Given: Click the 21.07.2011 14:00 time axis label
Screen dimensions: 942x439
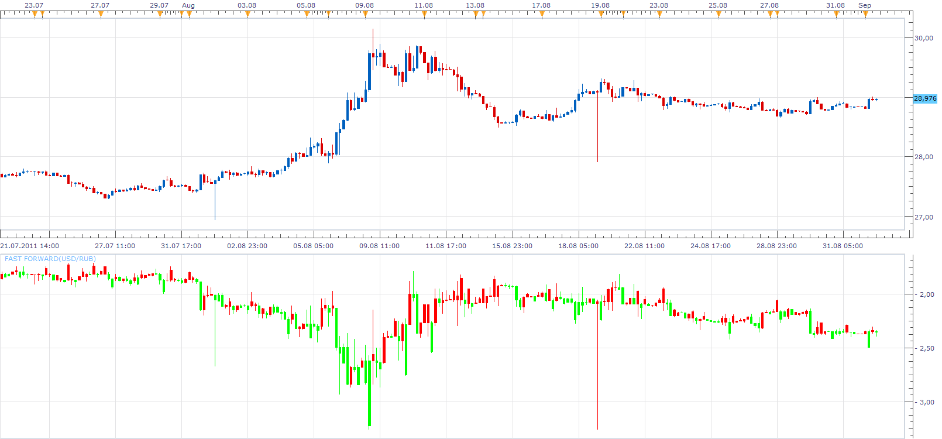Looking at the screenshot, I should click(30, 246).
